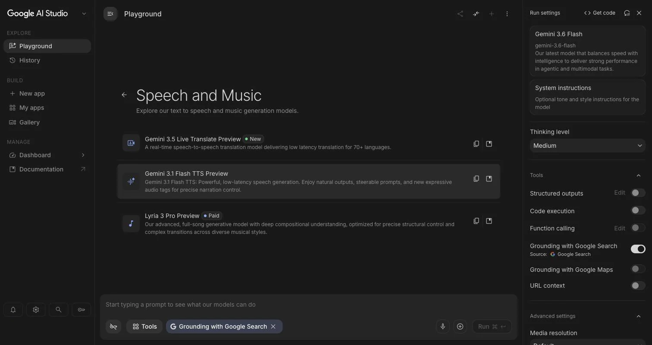Open settings with the gear icon
Screen dimensions: 652x345
36,310
